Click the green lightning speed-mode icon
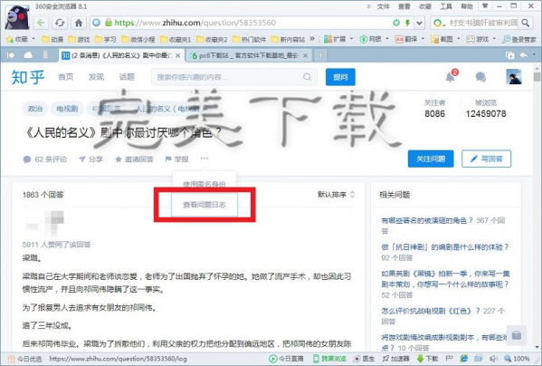 pyautogui.click(x=407, y=23)
